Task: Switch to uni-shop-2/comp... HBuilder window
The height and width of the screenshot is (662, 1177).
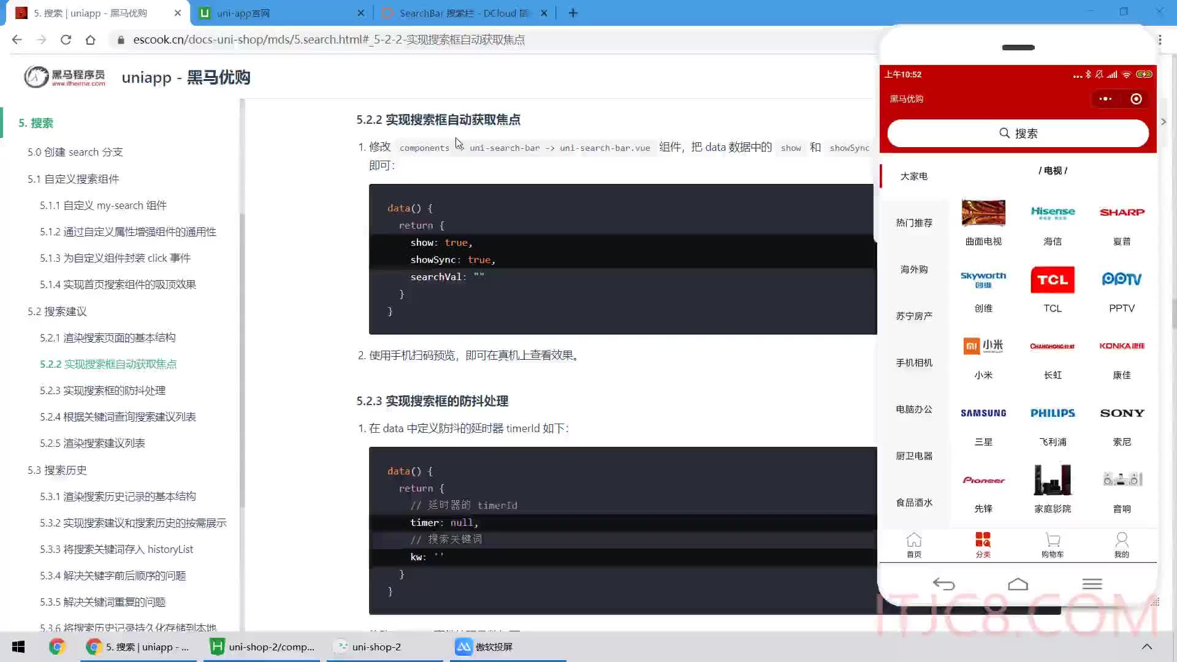Action: [x=262, y=647]
